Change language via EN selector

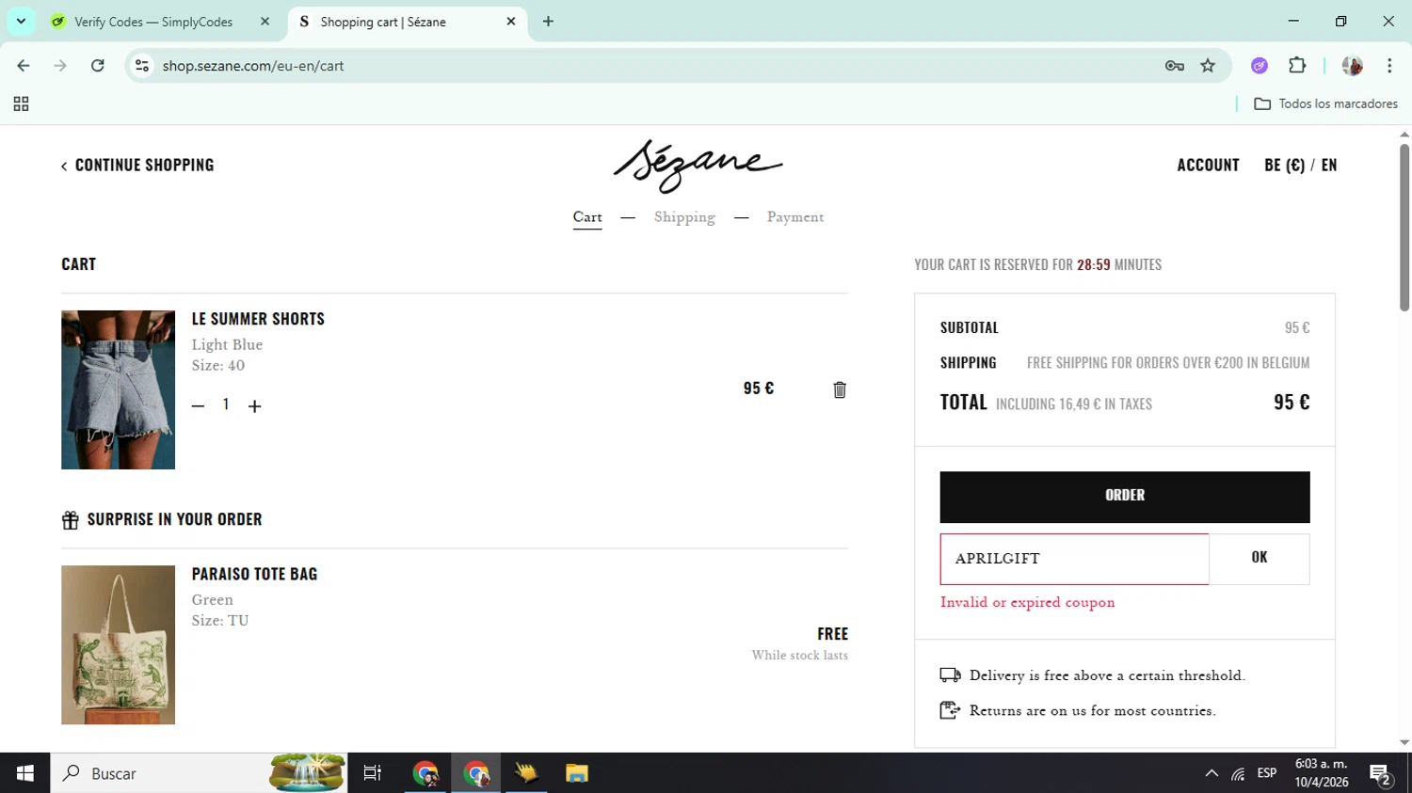(1329, 165)
